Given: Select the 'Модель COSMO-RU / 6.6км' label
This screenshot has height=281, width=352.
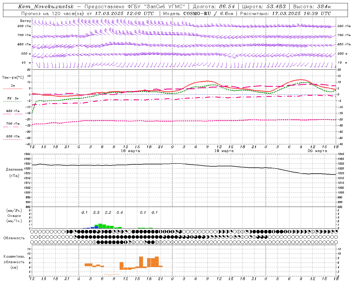Looking at the screenshot, I should coord(198,13).
